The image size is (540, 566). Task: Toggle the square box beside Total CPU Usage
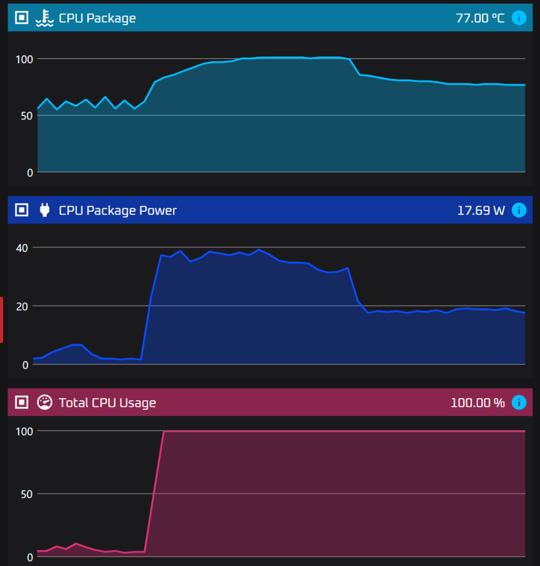tap(21, 402)
